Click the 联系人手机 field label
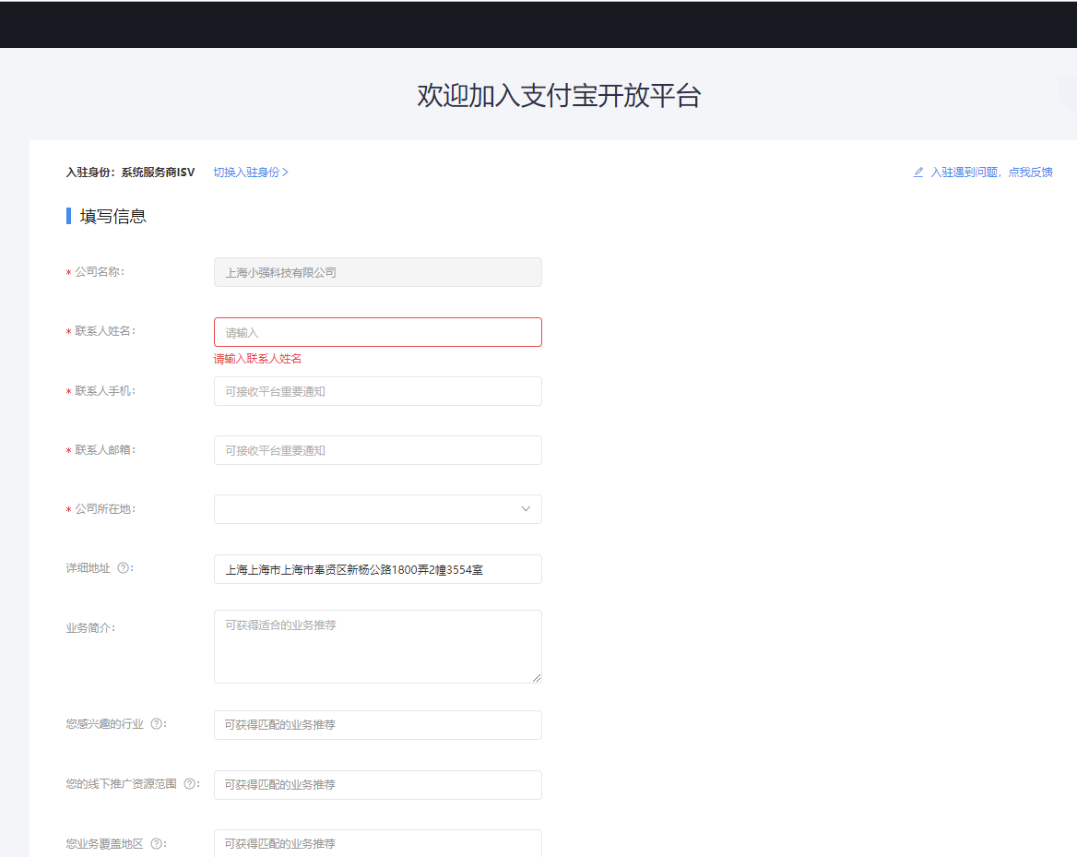 (105, 390)
